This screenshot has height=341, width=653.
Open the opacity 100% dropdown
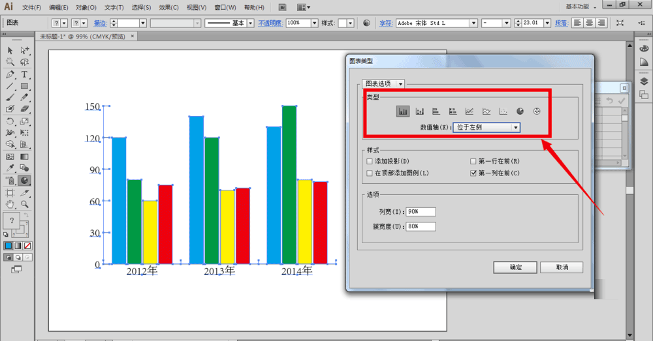coord(315,23)
